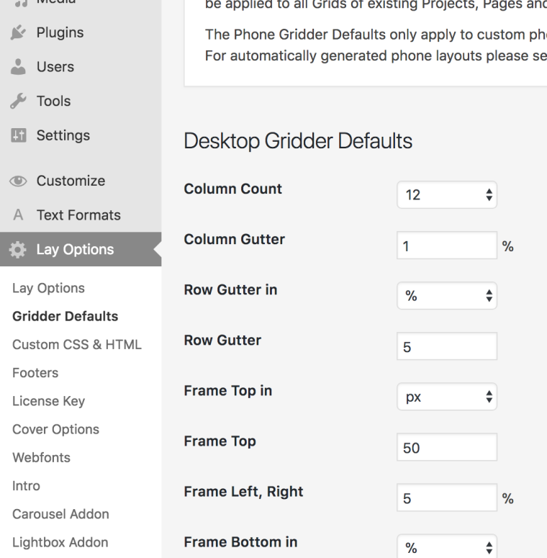Open Custom CSS & HTML submenu item

[x=77, y=345]
